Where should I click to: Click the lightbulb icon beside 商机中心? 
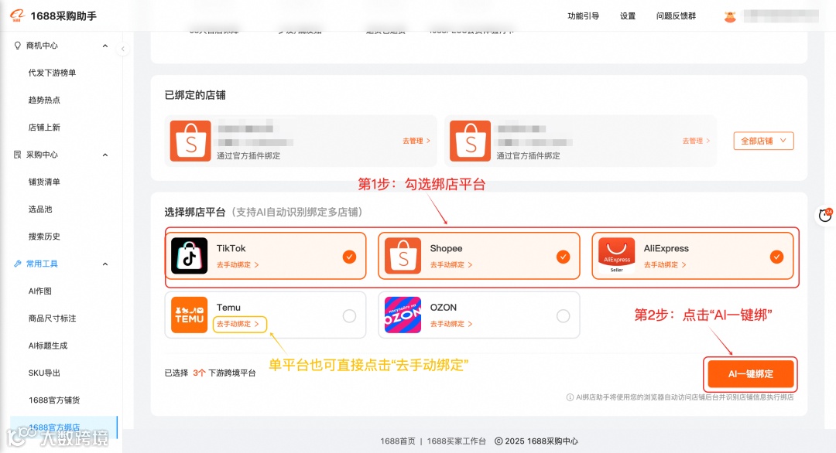(x=18, y=46)
